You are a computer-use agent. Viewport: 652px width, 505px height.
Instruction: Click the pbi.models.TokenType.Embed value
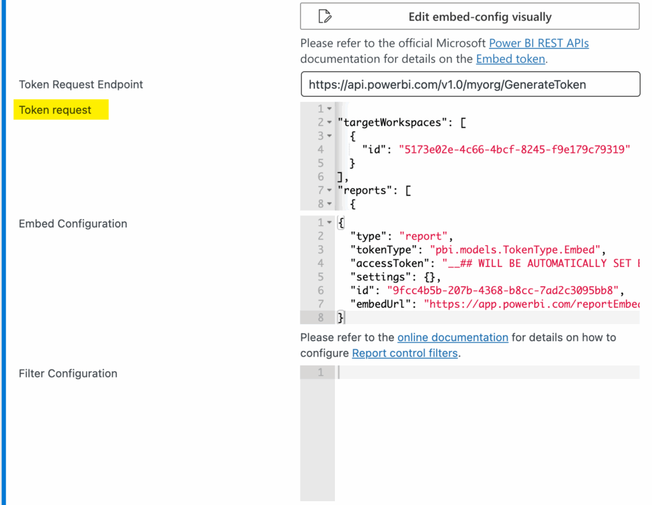point(513,250)
